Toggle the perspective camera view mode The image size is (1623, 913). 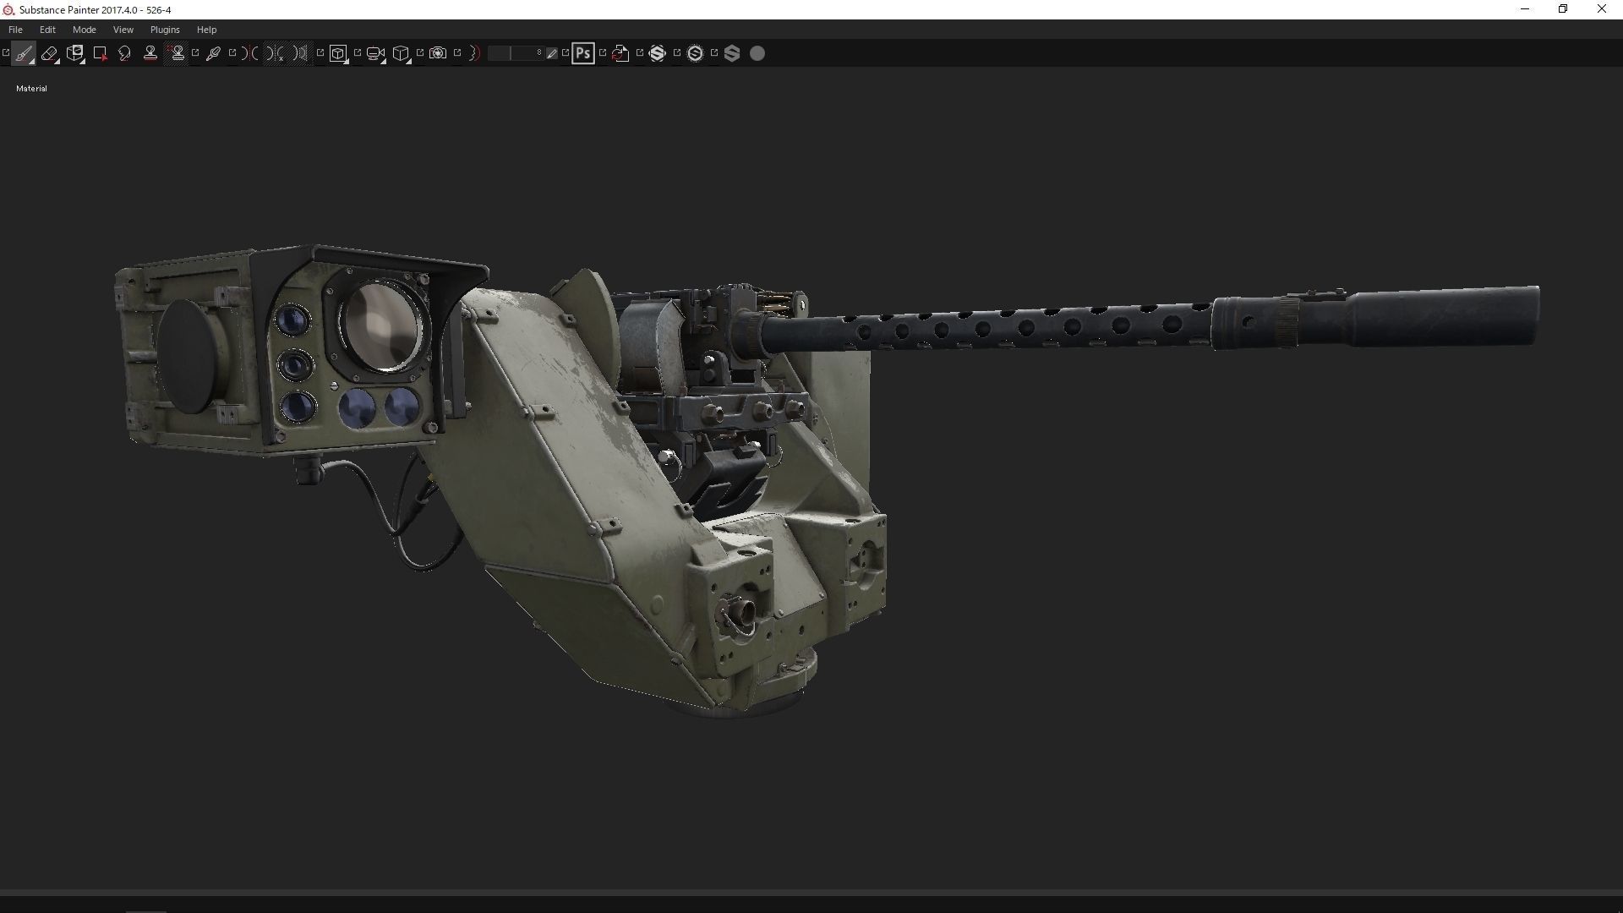click(x=374, y=52)
